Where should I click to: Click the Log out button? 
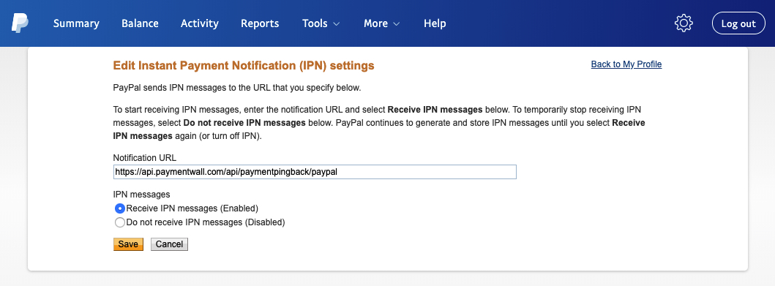738,23
